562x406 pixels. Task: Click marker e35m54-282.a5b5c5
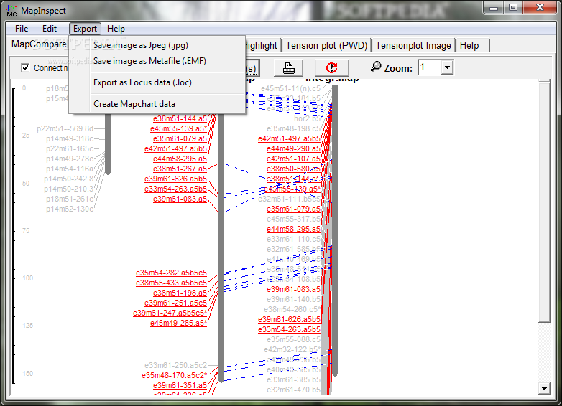(x=171, y=273)
